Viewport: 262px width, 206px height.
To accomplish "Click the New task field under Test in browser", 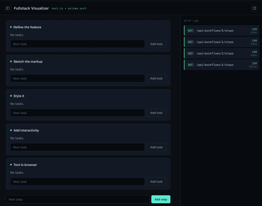I will [x=78, y=181].
